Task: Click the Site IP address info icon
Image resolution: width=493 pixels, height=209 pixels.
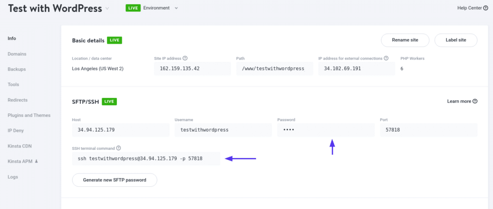Action: (x=185, y=58)
